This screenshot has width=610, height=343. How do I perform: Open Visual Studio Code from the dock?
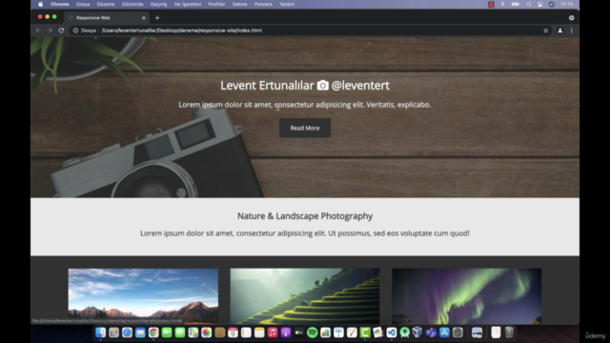392,333
